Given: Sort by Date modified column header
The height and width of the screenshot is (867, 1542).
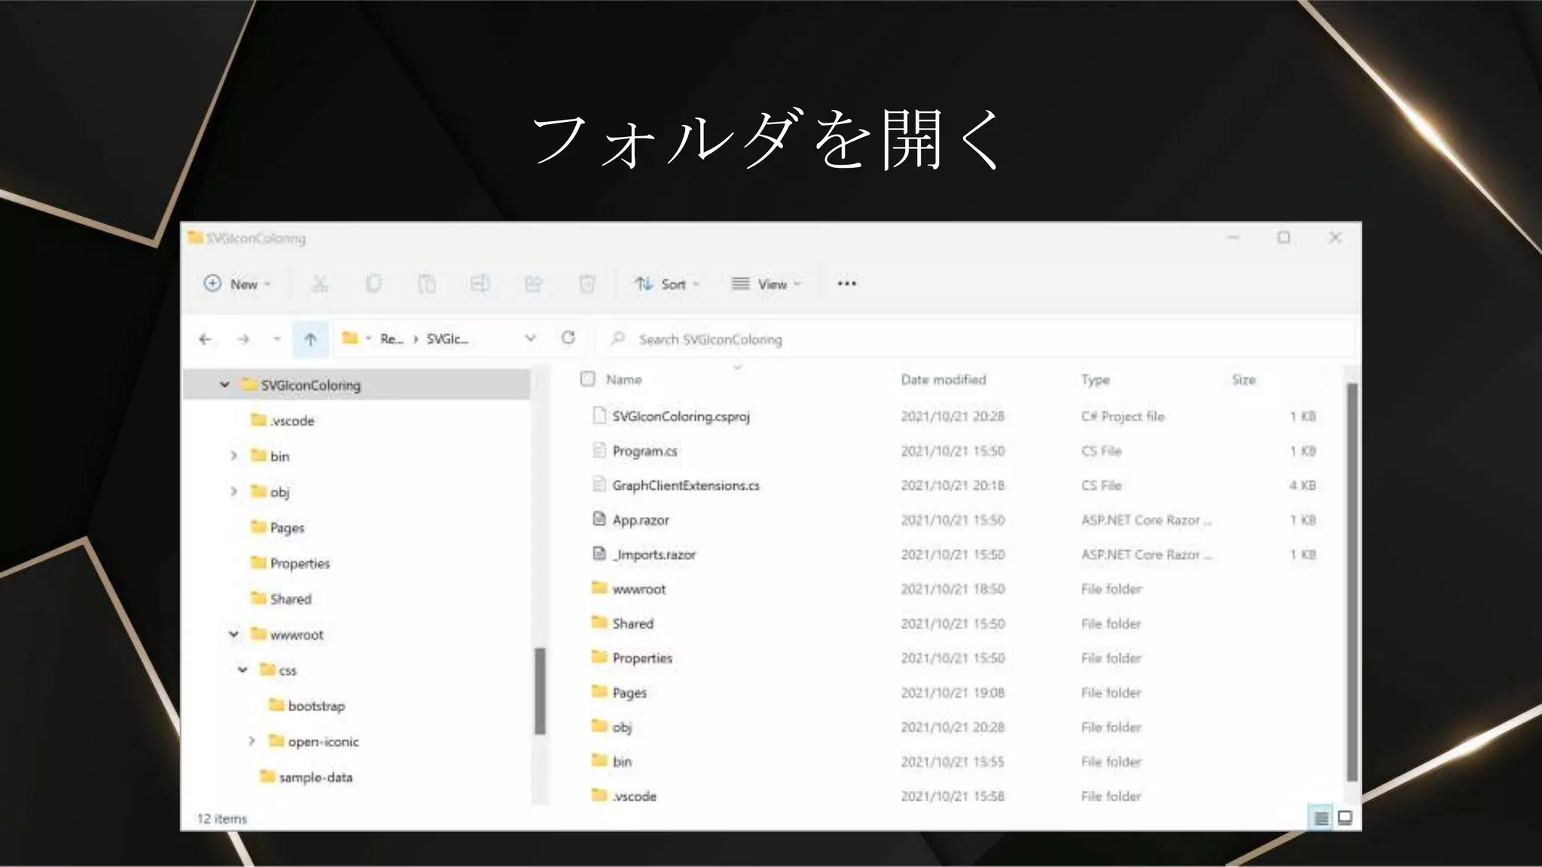Looking at the screenshot, I should pos(943,379).
